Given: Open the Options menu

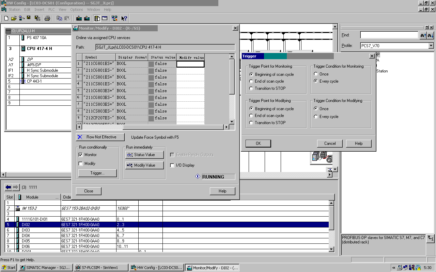Looking at the screenshot, I should [77, 10].
